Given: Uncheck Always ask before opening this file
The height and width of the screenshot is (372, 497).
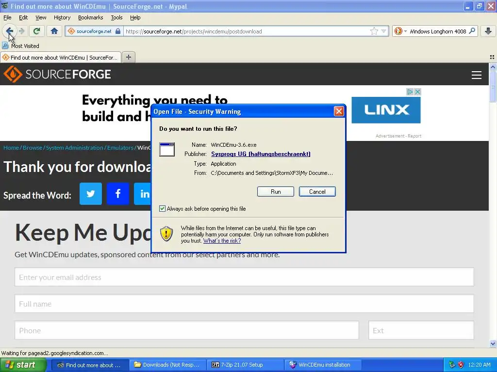Looking at the screenshot, I should (x=162, y=208).
